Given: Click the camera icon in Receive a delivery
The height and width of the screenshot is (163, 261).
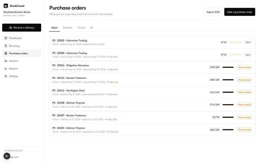Looking at the screenshot, I should point(10,28).
